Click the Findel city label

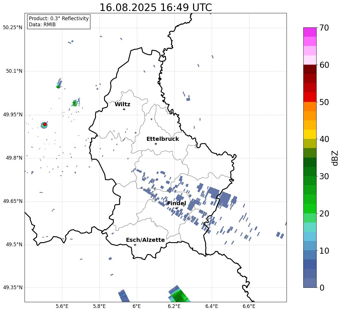pyautogui.click(x=176, y=203)
